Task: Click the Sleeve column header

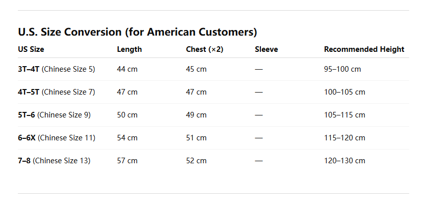Action: [x=267, y=49]
